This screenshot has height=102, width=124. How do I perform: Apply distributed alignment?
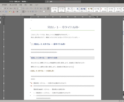pos(33,12)
